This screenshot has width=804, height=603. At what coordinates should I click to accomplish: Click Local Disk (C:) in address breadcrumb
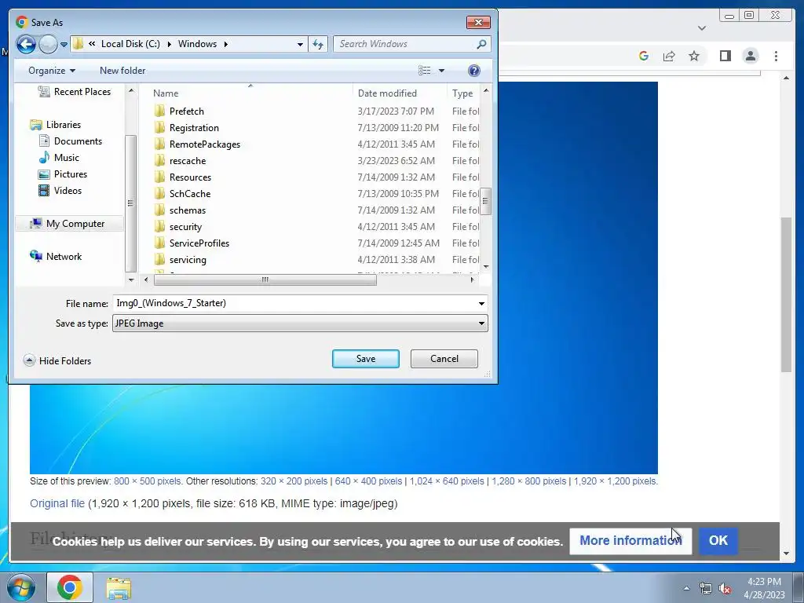click(130, 44)
